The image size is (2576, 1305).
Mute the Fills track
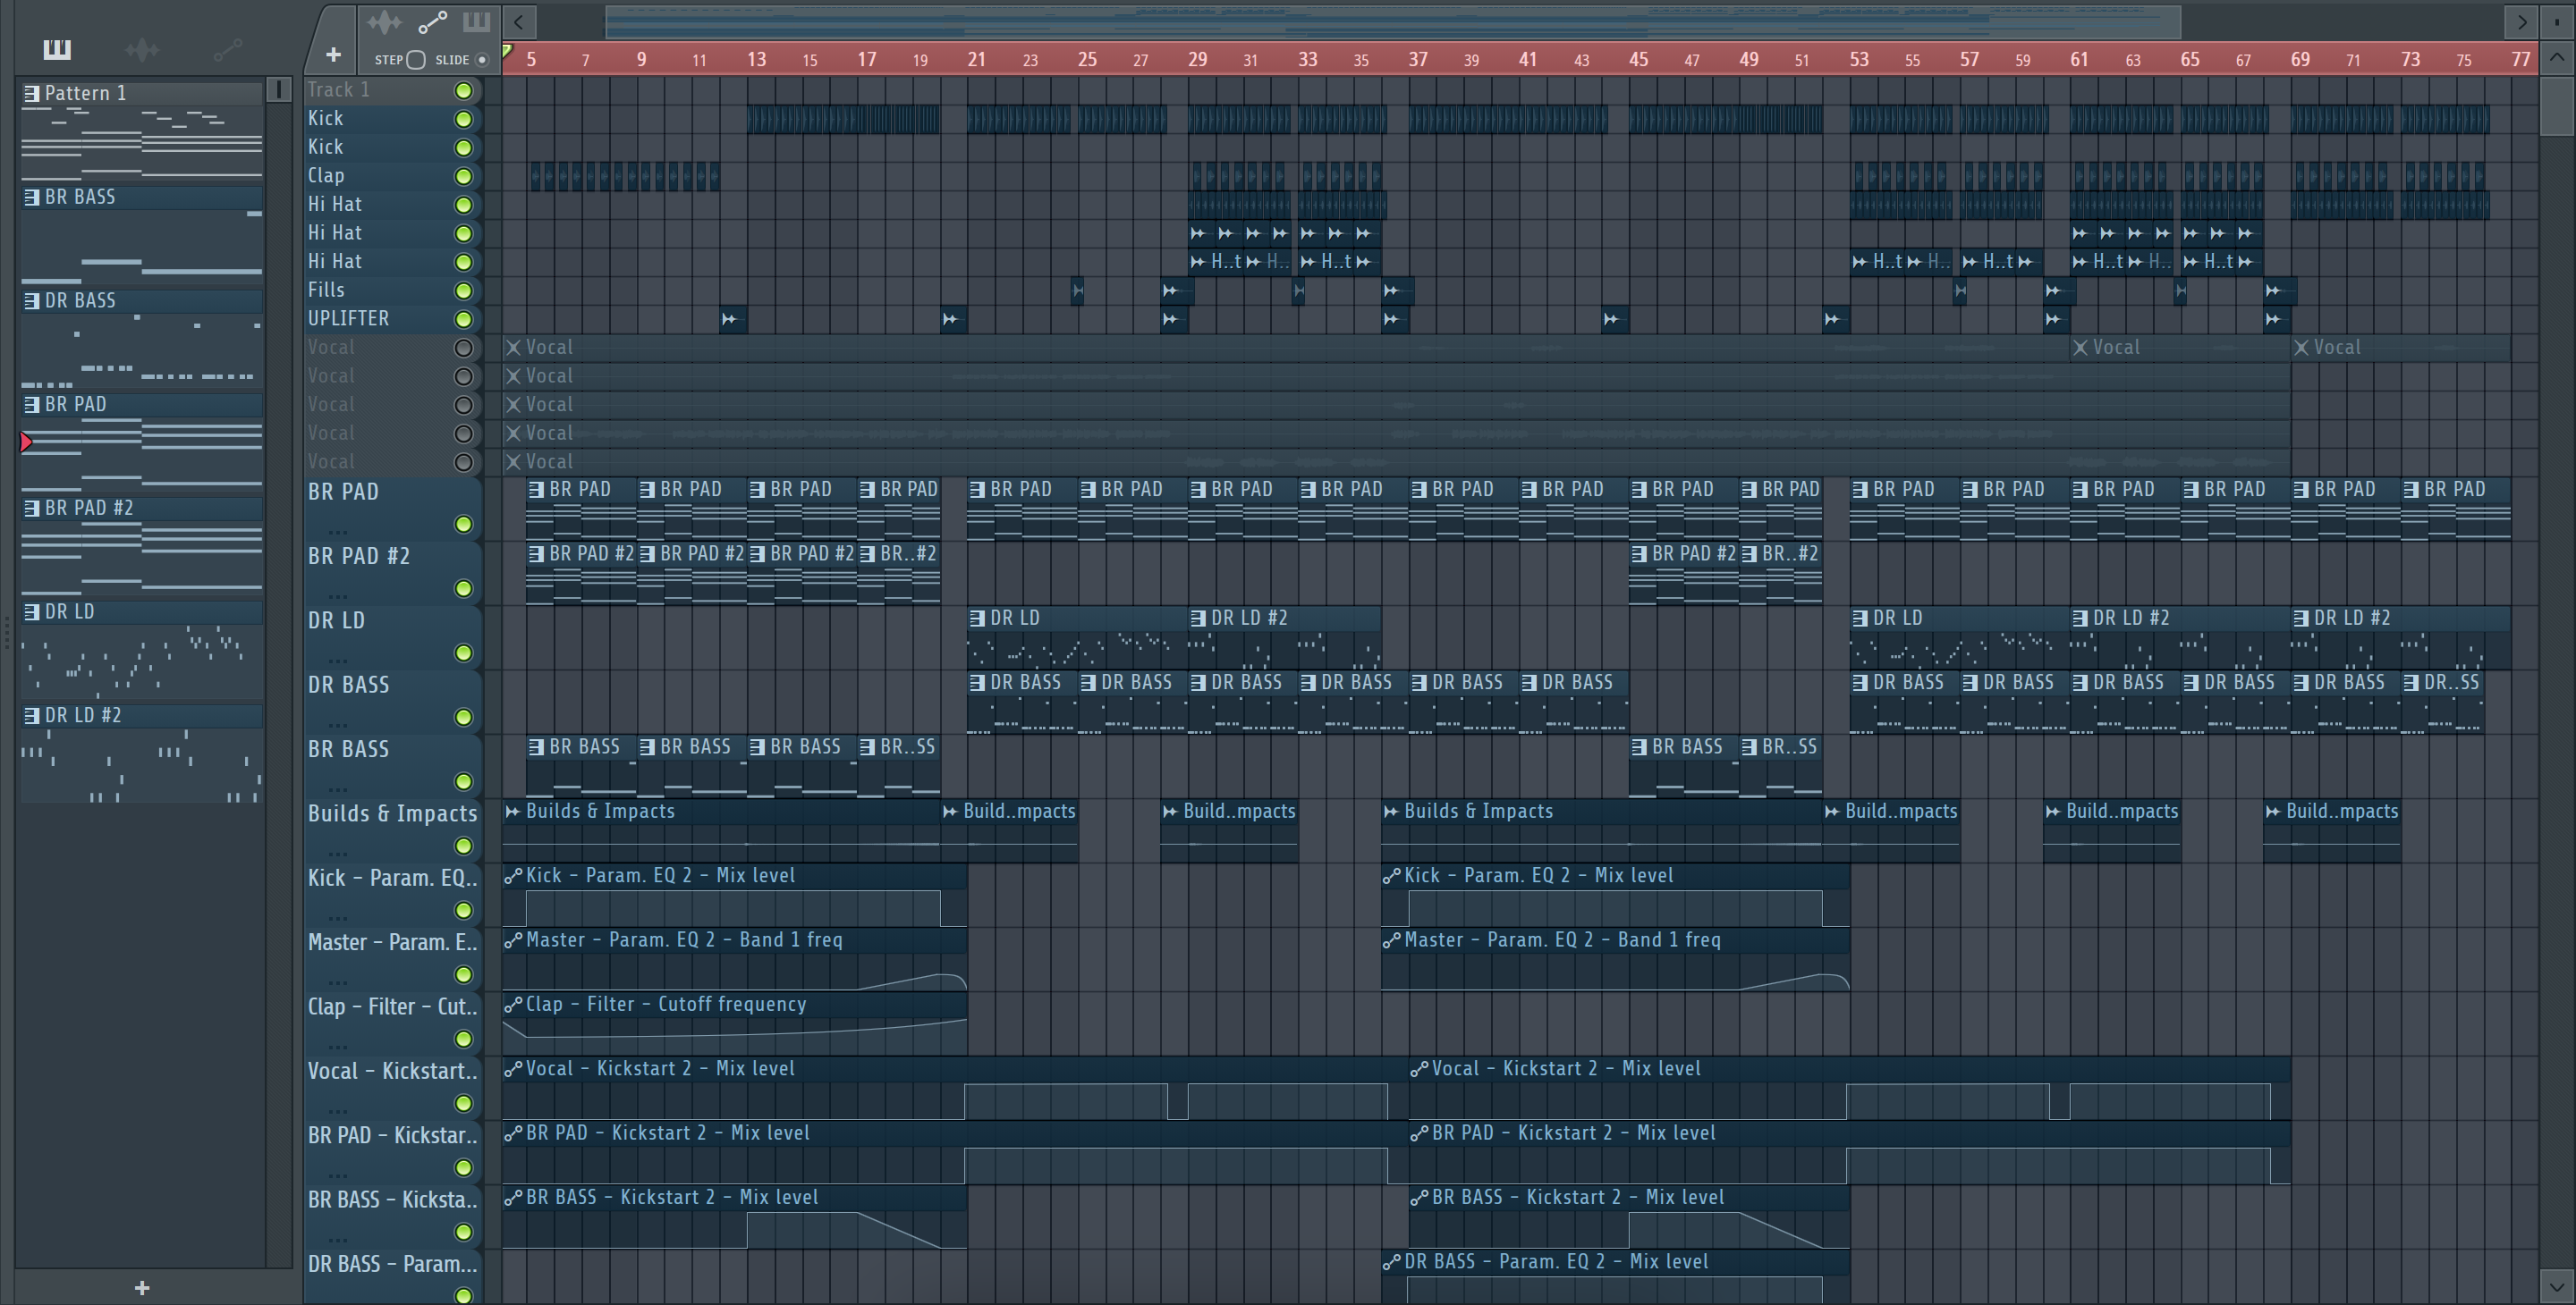[x=463, y=290]
